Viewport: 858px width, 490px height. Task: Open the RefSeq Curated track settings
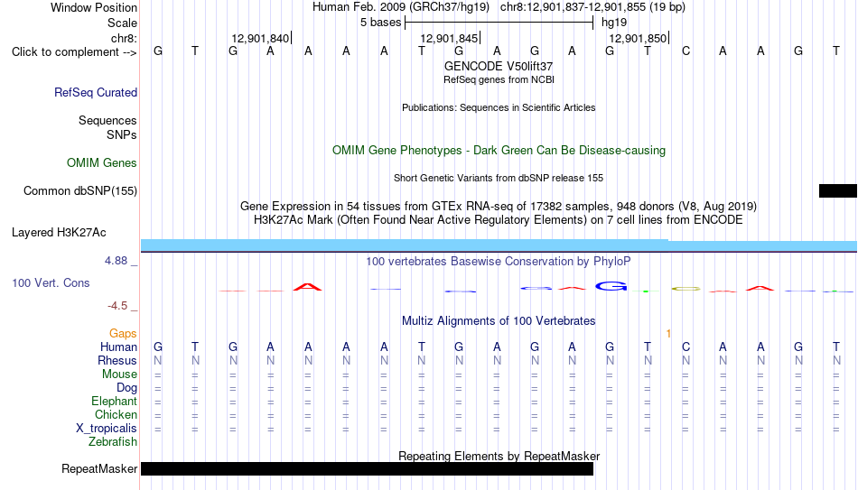pos(96,92)
